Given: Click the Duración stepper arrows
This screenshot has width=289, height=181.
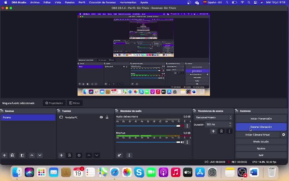Looking at the screenshot, I should 230,124.
